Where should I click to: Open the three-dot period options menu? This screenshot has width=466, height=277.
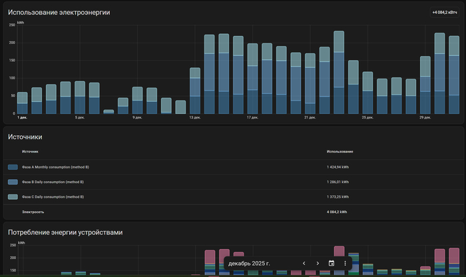(x=345, y=264)
